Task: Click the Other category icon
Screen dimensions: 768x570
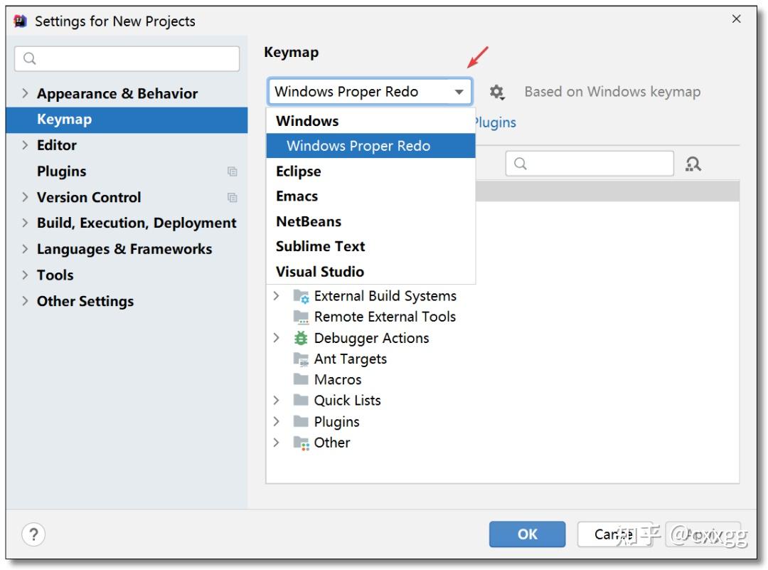Action: pos(302,443)
